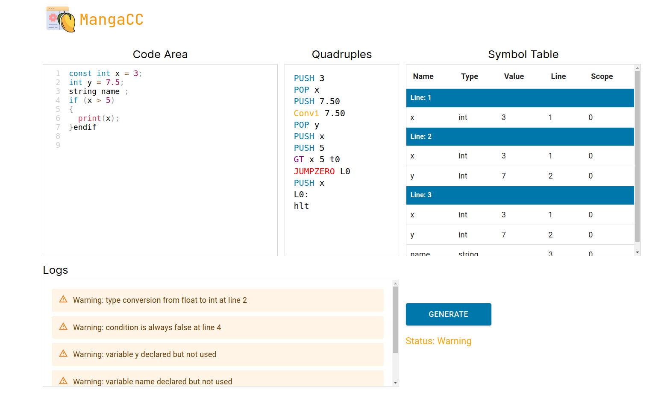Click the Line: 1 section header
This screenshot has width=670, height=398.
(x=520, y=98)
